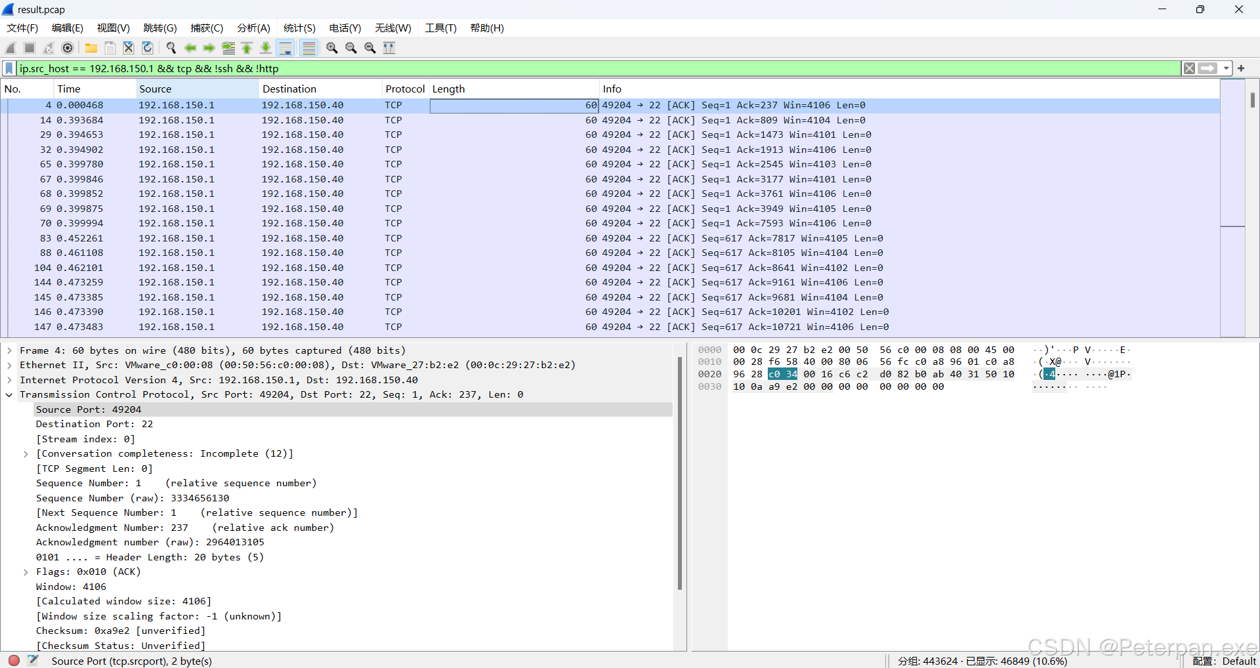Jump to the last packet
Screen dimensions: 1260x668
(266, 48)
